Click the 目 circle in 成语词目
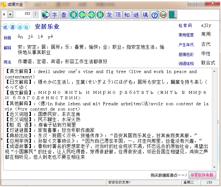Viewport: 221px width, 187px height. click(x=26, y=27)
